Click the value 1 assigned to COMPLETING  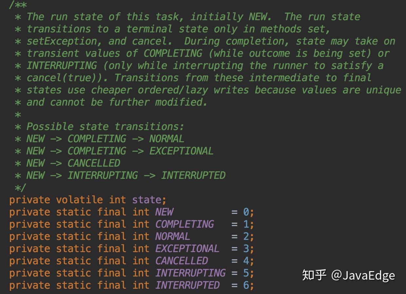[x=246, y=224]
